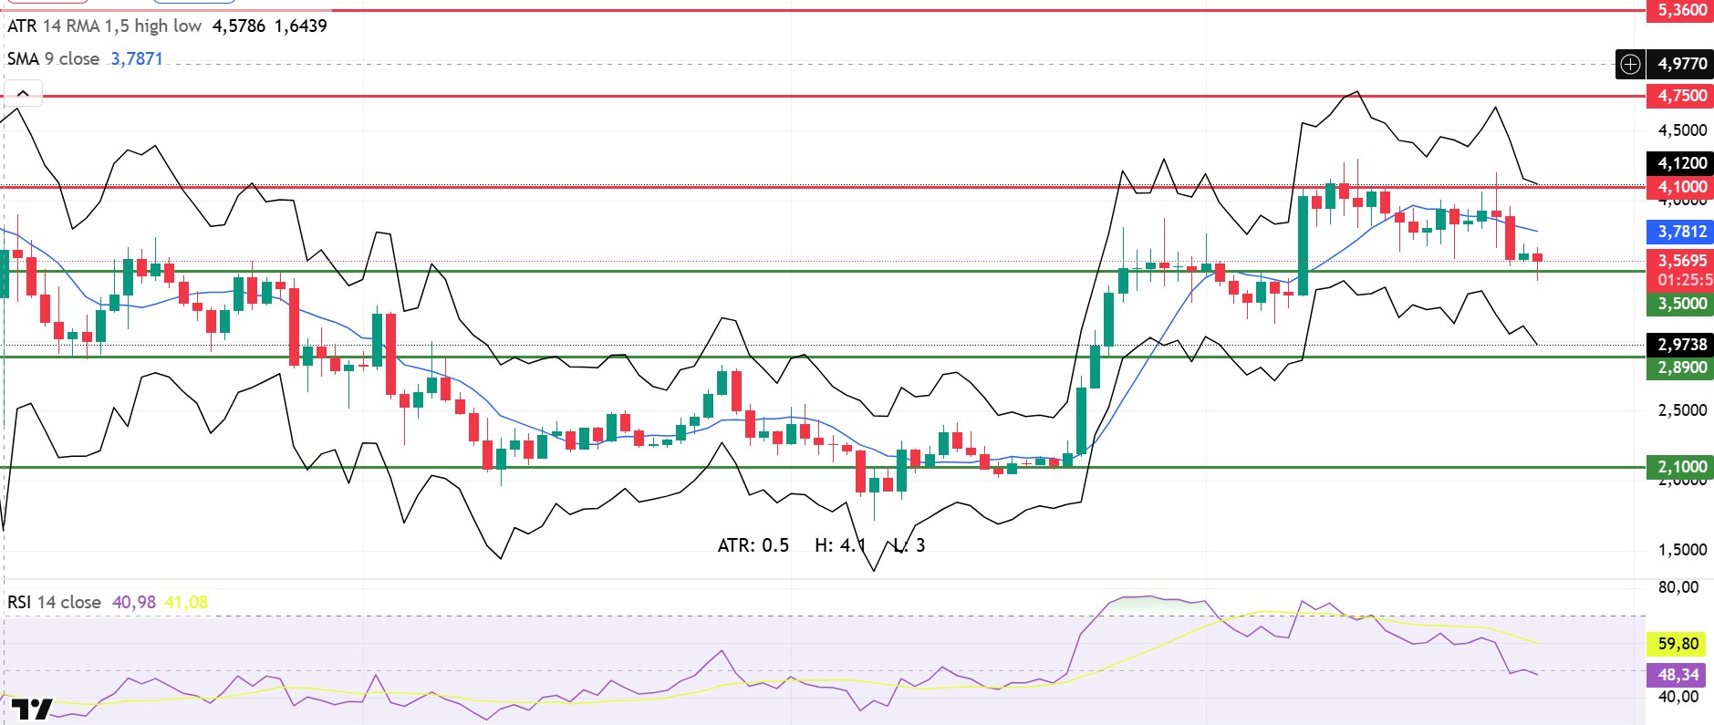Select the ATR 14 RMA indicator label
Screen dimensions: 1714x725
point(104,26)
